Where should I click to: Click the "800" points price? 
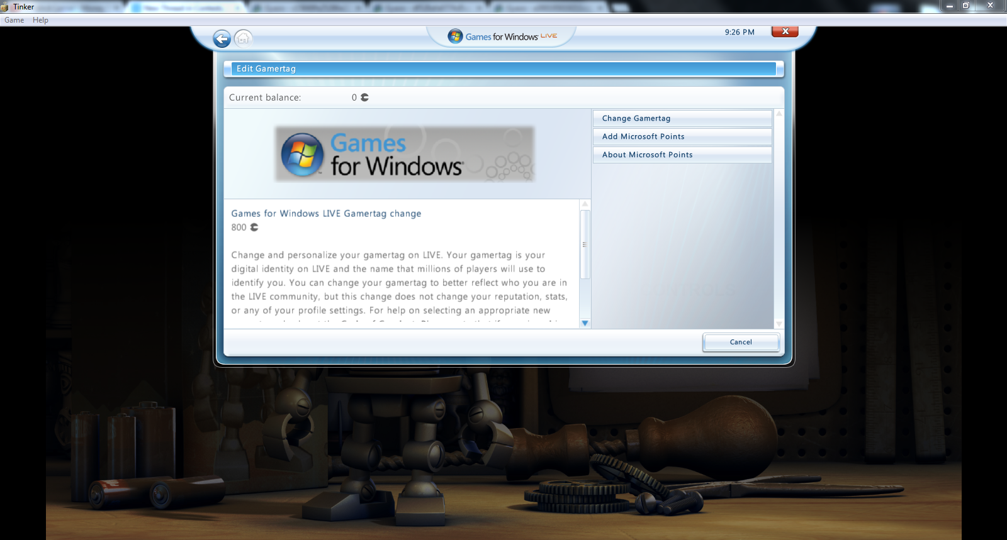point(239,228)
